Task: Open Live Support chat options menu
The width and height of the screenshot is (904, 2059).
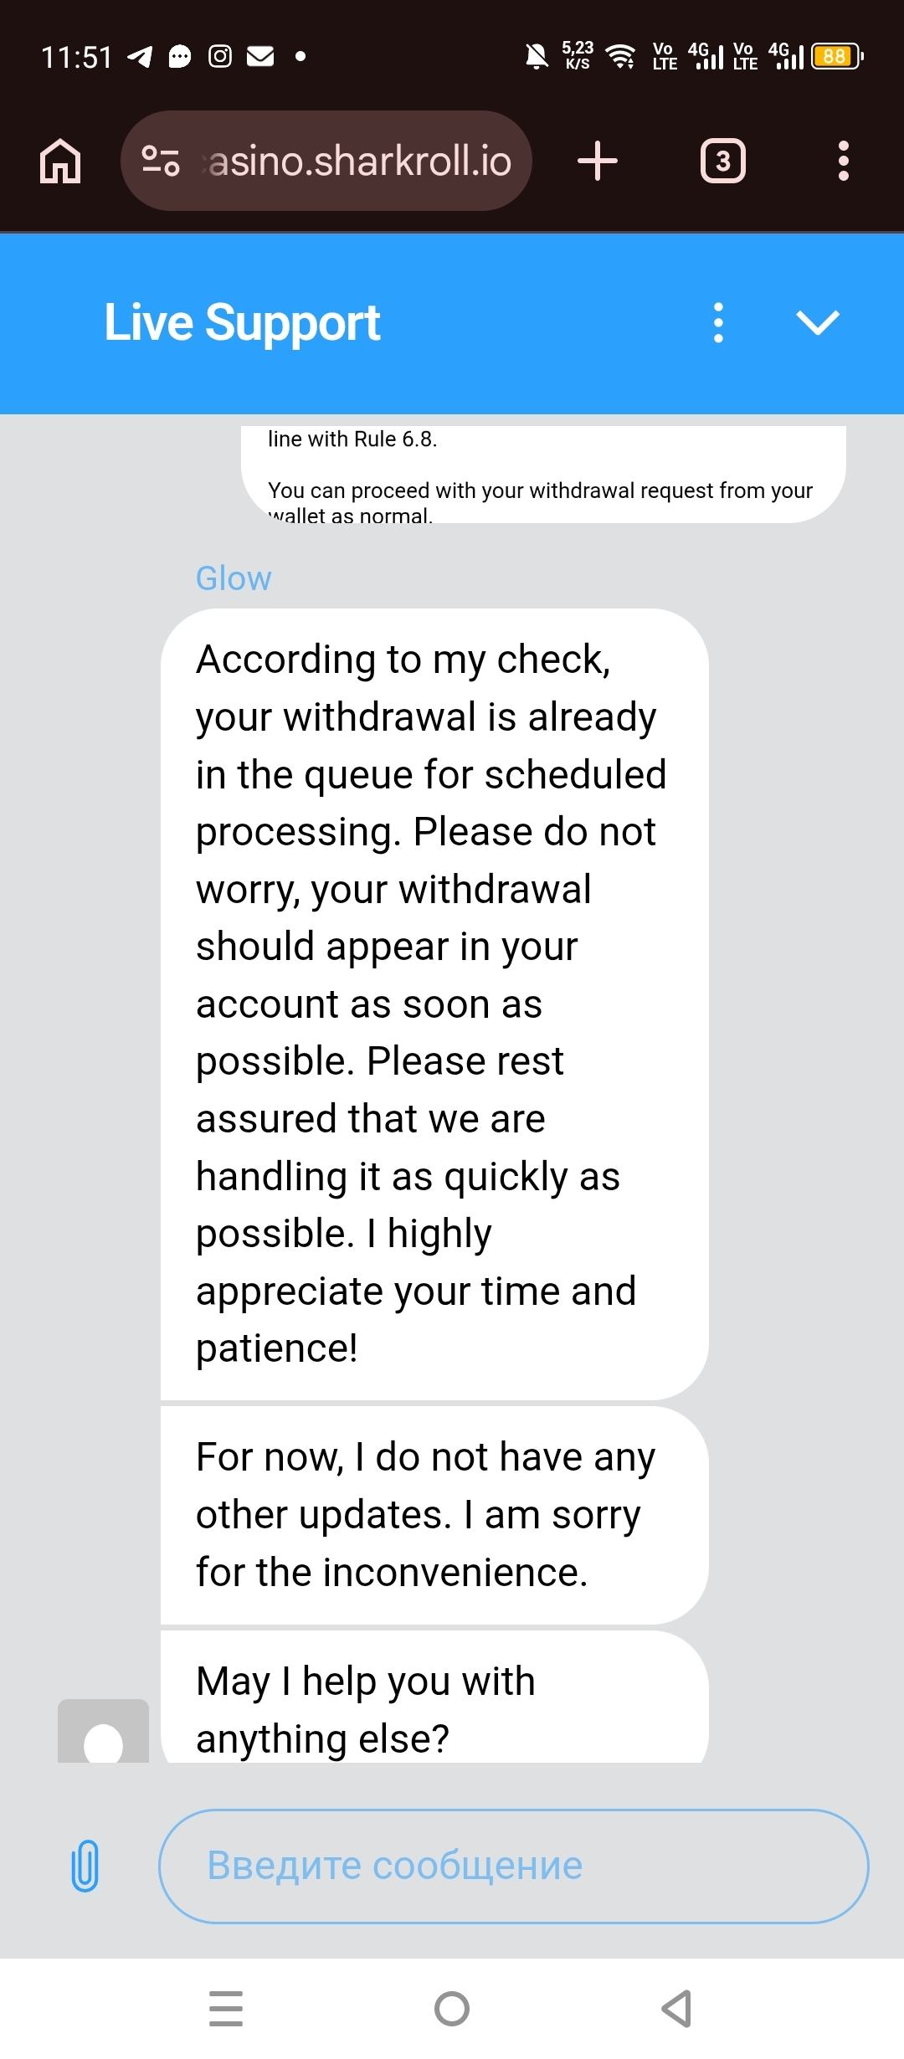Action: point(718,323)
